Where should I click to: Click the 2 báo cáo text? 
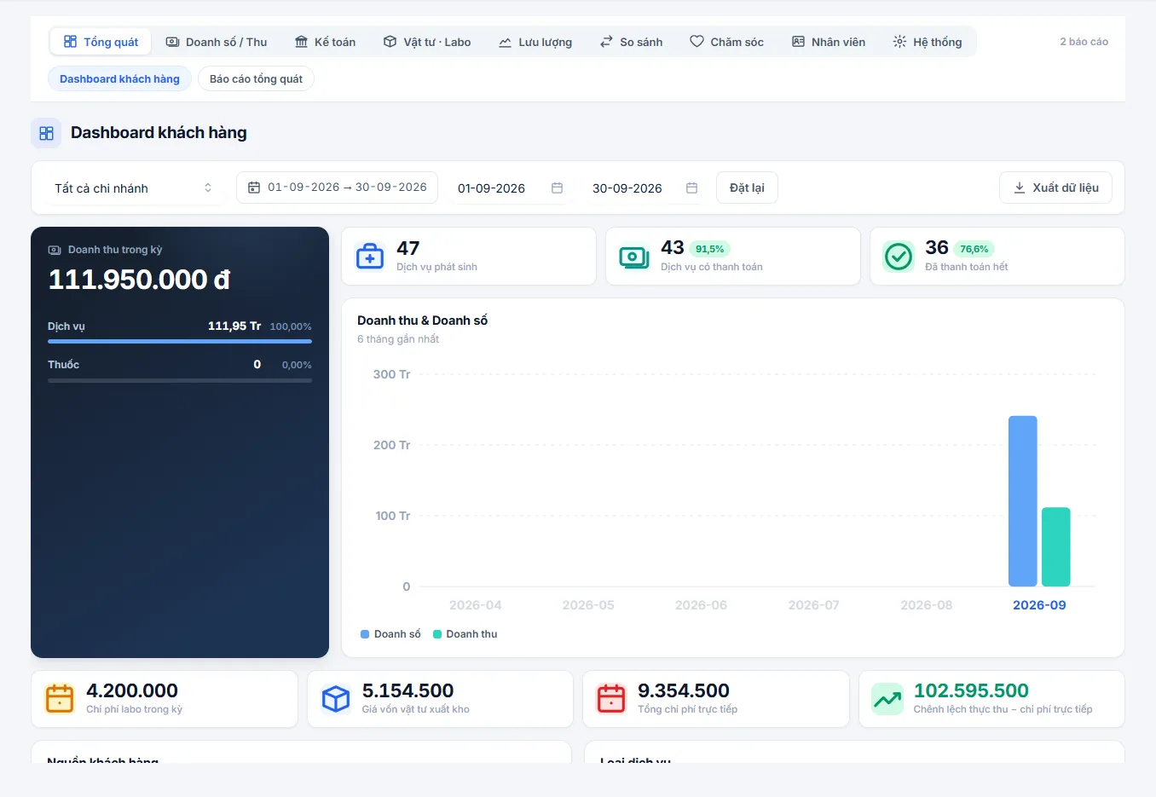[1084, 42]
